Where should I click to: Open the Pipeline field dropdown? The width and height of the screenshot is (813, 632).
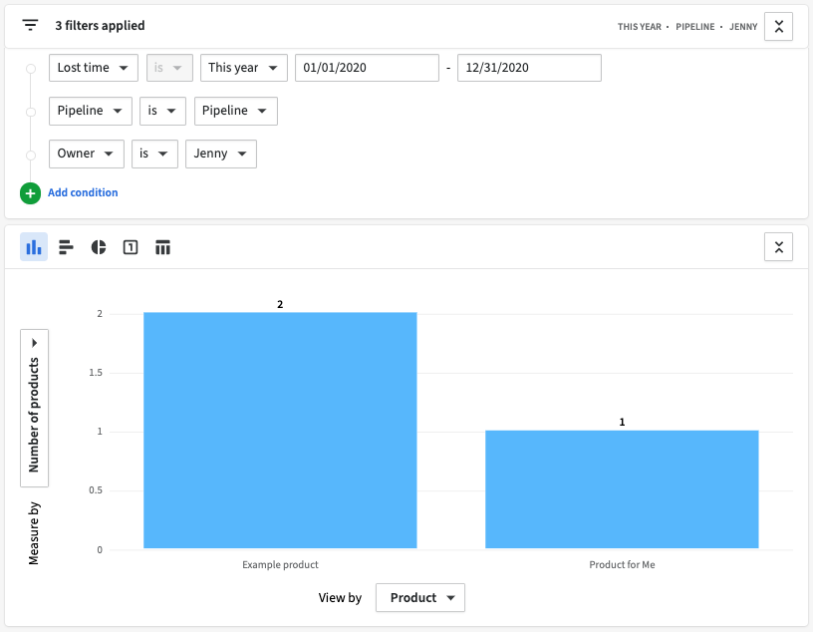(x=91, y=111)
